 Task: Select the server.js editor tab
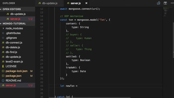(76, 3)
